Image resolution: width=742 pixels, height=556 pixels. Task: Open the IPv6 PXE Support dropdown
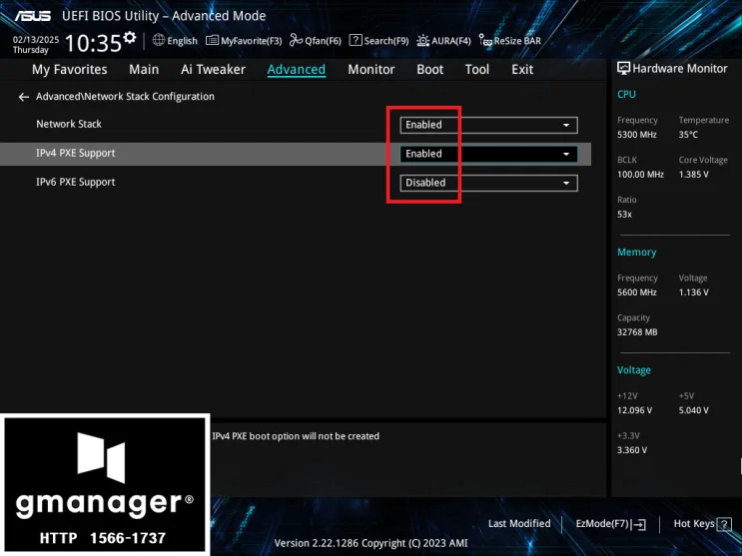tap(488, 183)
